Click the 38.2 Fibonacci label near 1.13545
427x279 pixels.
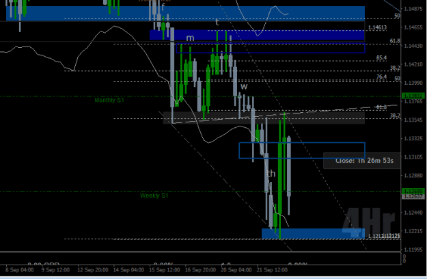point(395,116)
